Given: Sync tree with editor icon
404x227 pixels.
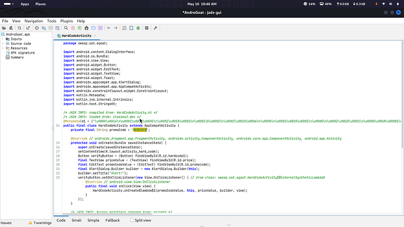Looking at the screenshot, I should (x=37, y=28).
